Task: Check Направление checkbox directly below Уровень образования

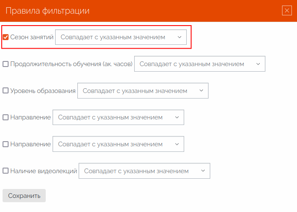Action: [6, 117]
